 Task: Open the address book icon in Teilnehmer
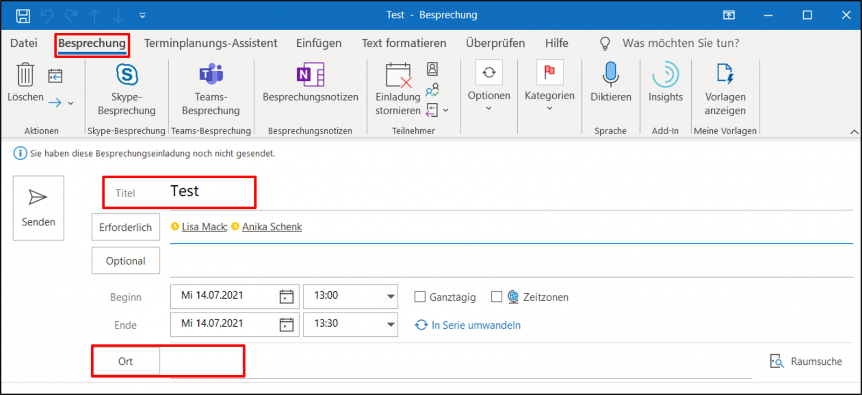pos(432,69)
